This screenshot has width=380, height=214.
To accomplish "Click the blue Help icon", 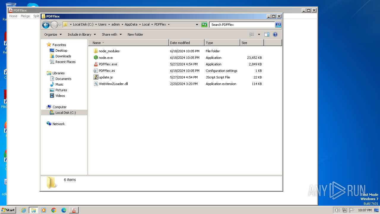I will (275, 34).
